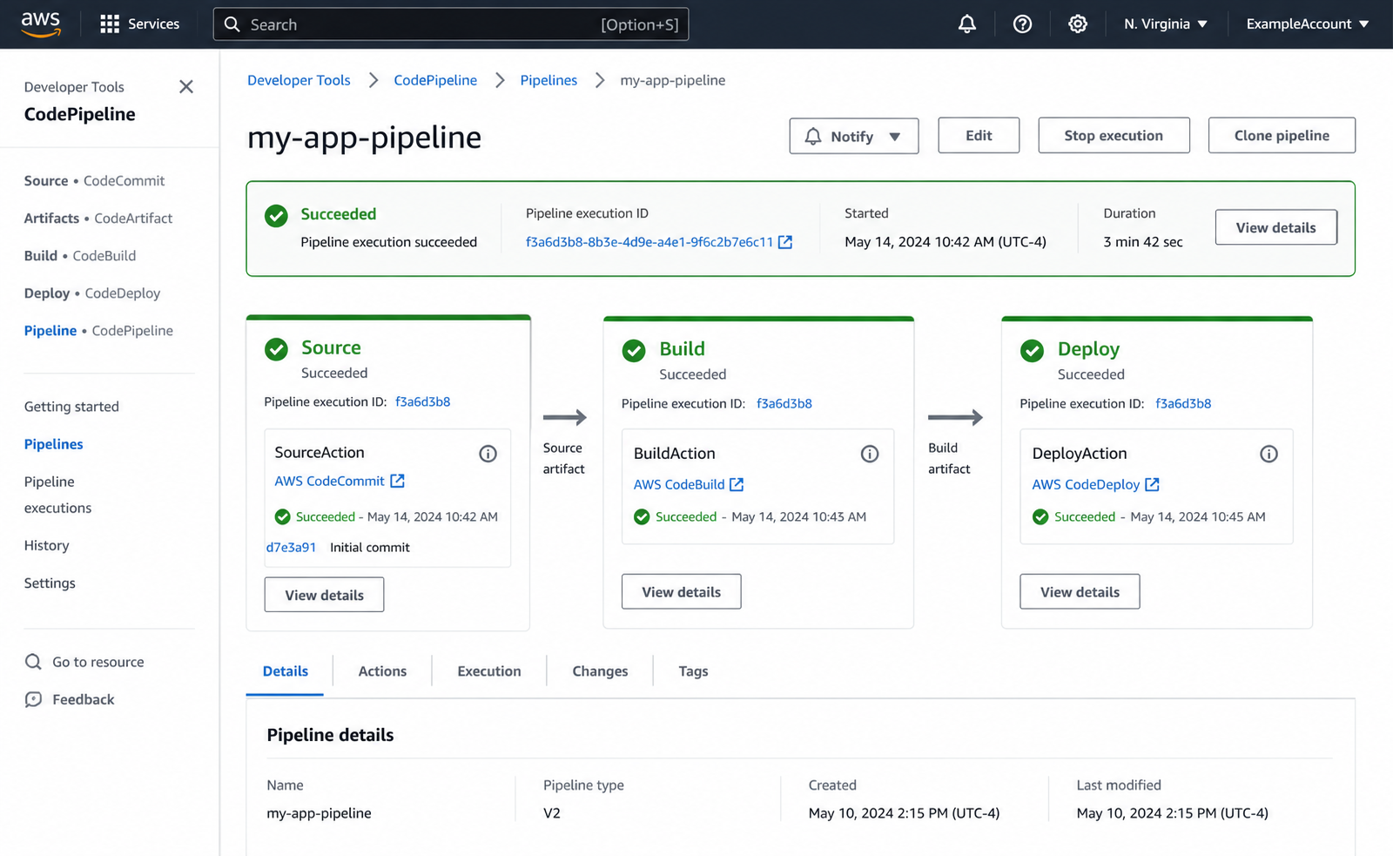Click the SourceAction info icon

[488, 454]
